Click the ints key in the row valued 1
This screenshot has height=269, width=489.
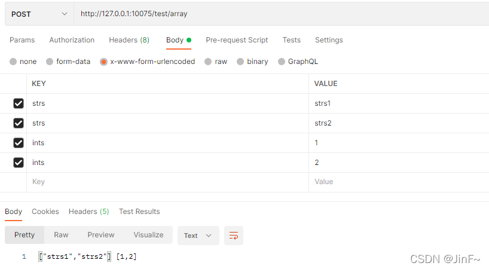point(168,143)
